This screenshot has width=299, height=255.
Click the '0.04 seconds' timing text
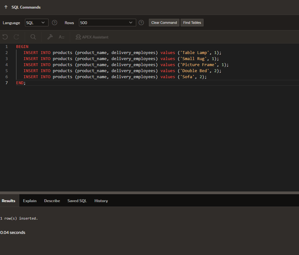(x=13, y=232)
